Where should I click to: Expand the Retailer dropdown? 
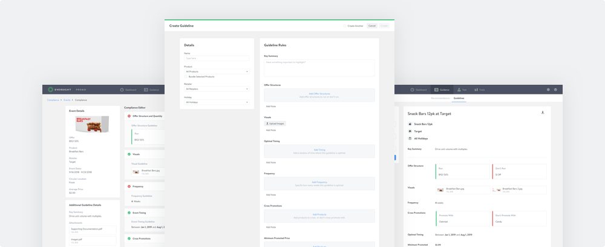click(x=217, y=89)
